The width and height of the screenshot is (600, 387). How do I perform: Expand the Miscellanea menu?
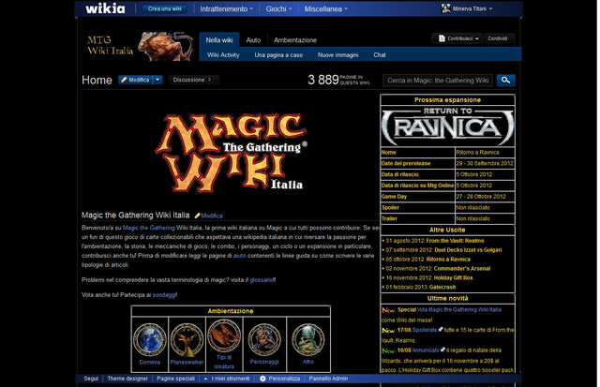click(x=325, y=8)
